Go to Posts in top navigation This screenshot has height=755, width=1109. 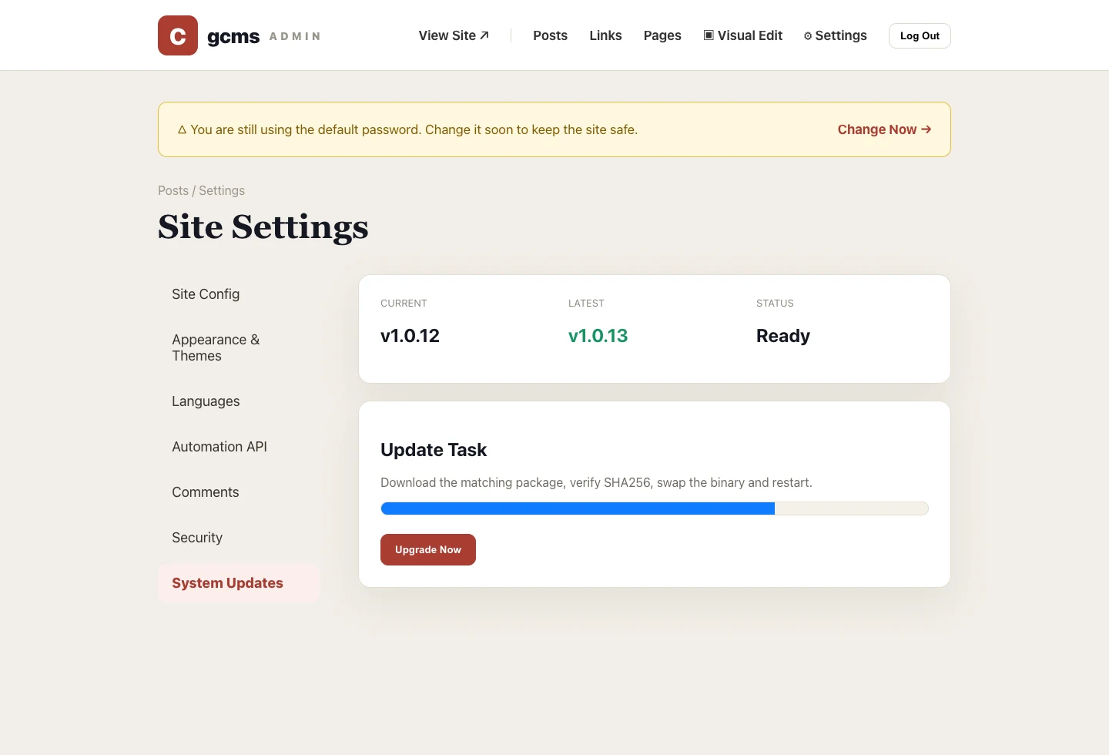tap(550, 35)
